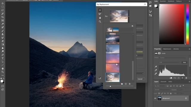This screenshot has width=191, height=107.
Task: Click view previous state icon in Properties
Action: pyautogui.click(x=175, y=78)
